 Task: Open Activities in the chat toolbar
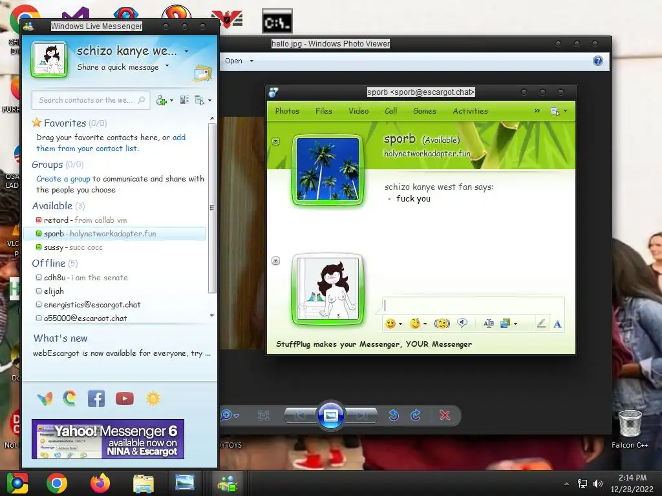[471, 111]
